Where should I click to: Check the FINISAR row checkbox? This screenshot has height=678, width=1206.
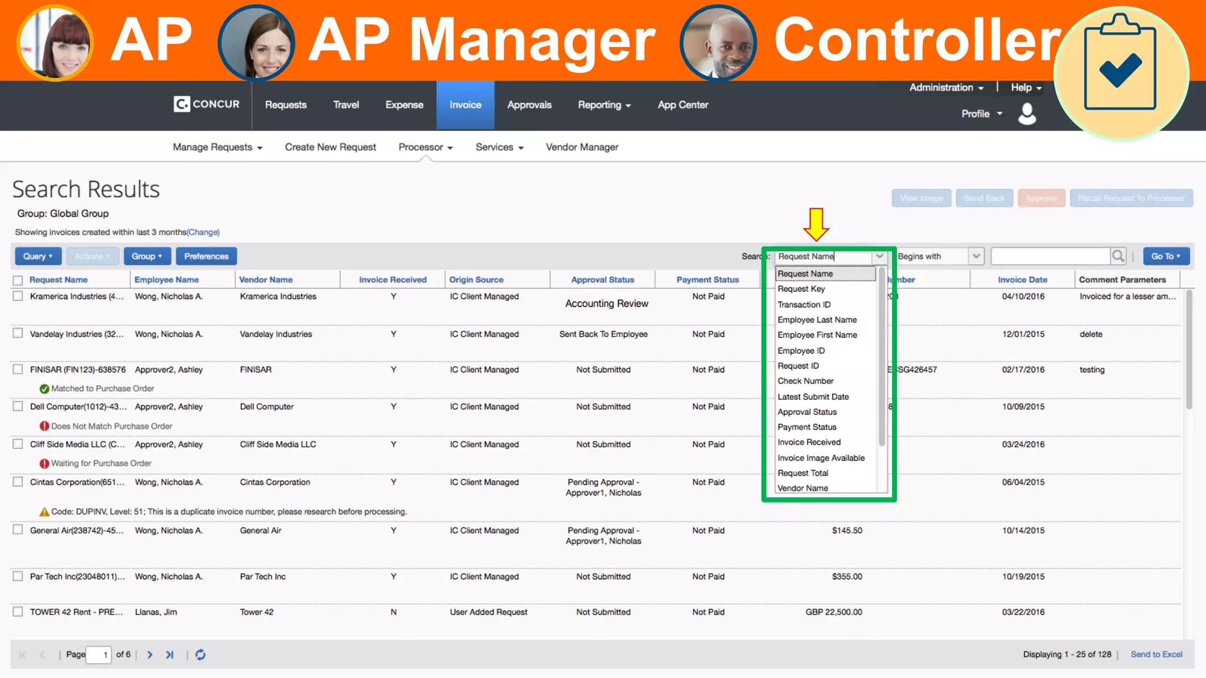(18, 369)
